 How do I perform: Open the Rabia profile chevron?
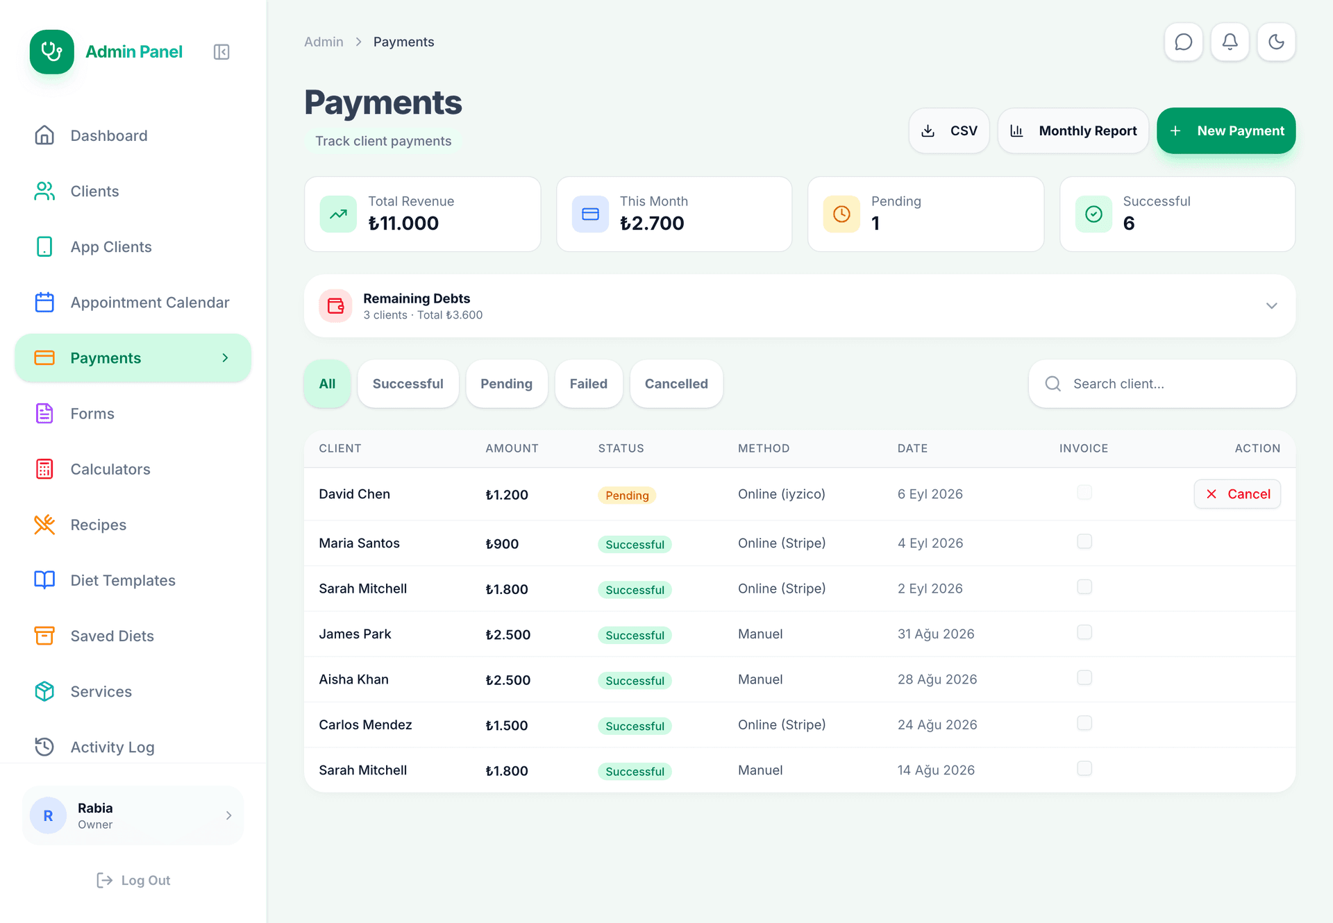(228, 815)
